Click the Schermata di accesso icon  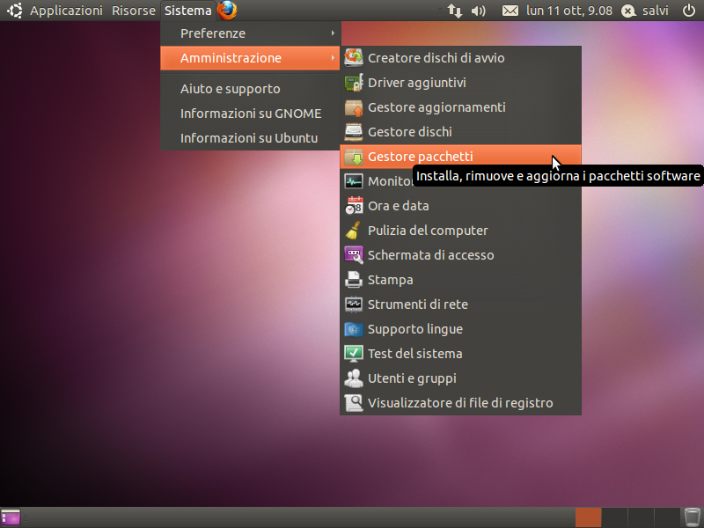pos(354,255)
